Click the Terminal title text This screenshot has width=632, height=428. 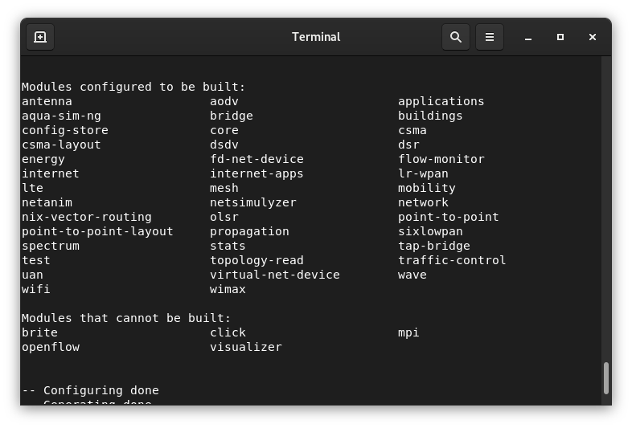coord(316,37)
